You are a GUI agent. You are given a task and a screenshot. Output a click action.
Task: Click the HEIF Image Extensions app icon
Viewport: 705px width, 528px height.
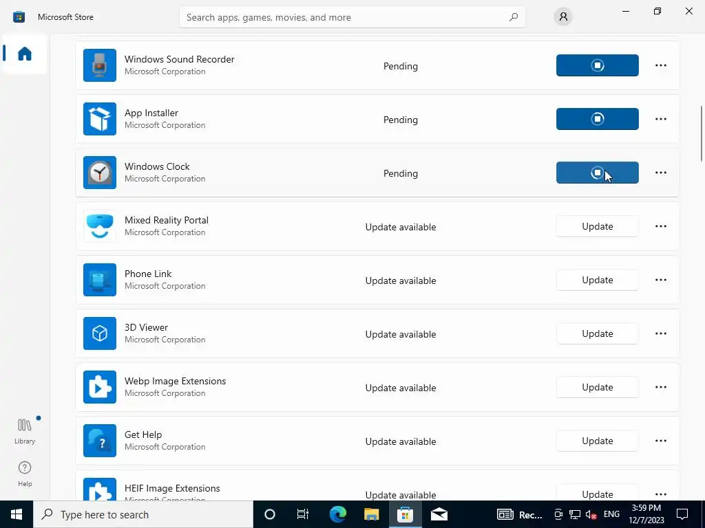100,489
